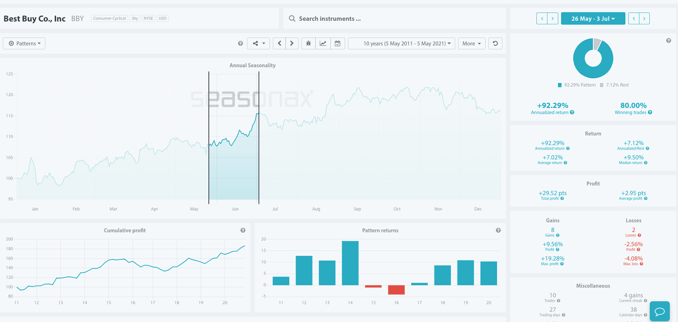Click help icon in Pattern returns panel

pos(498,230)
